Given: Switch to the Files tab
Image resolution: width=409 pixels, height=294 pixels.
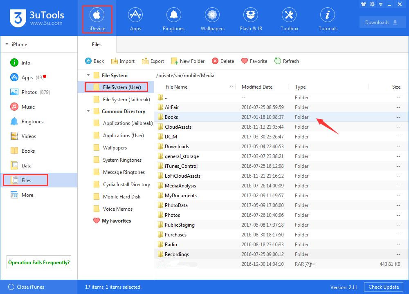Looking at the screenshot, I should pos(97,44).
